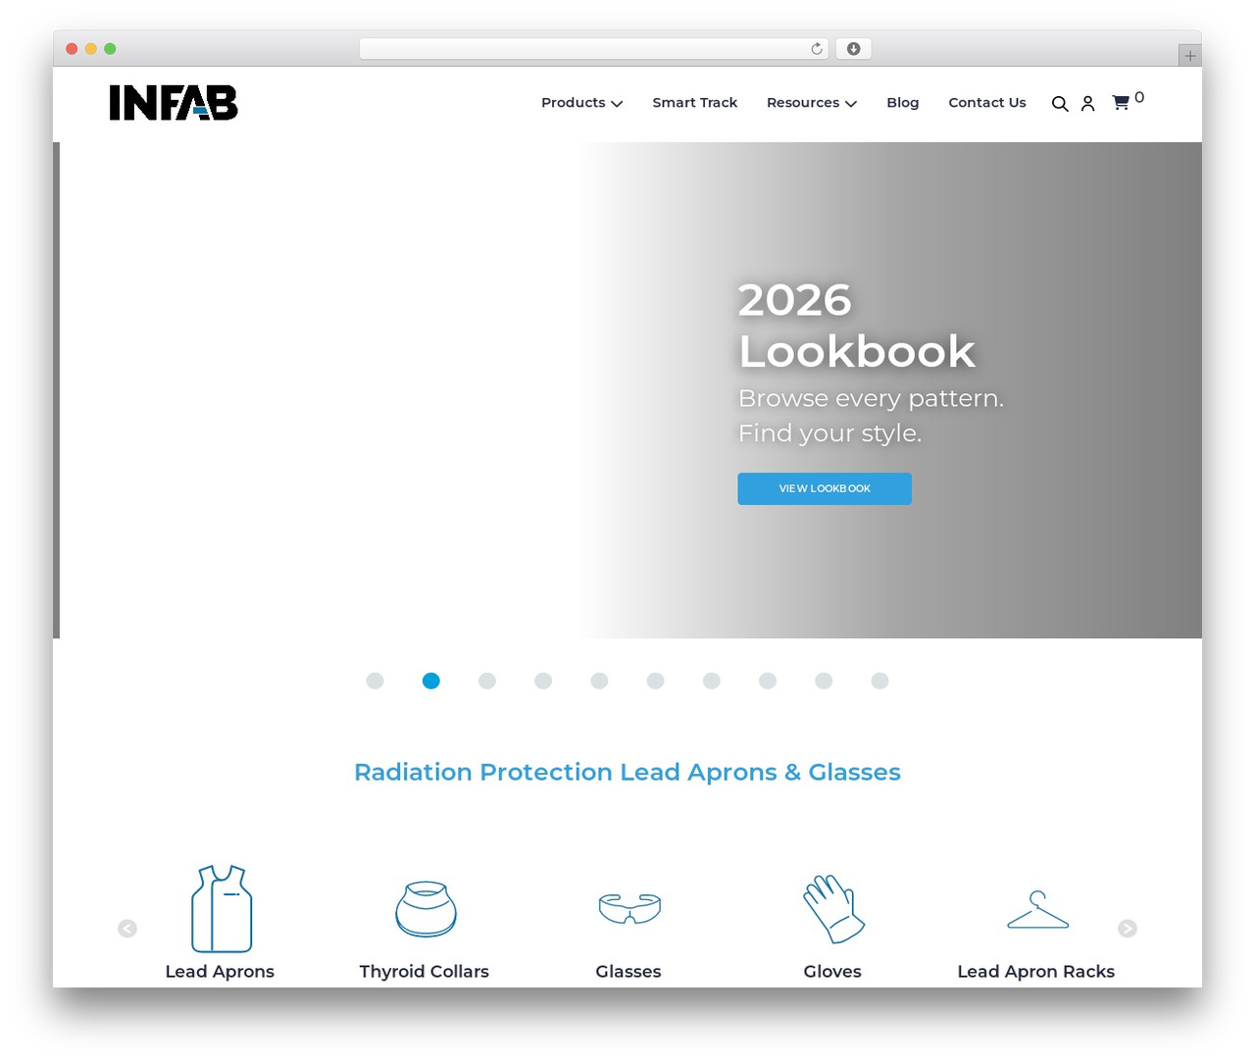Image resolution: width=1255 pixels, height=1063 pixels.
Task: Open browser downloads button
Action: tap(853, 49)
